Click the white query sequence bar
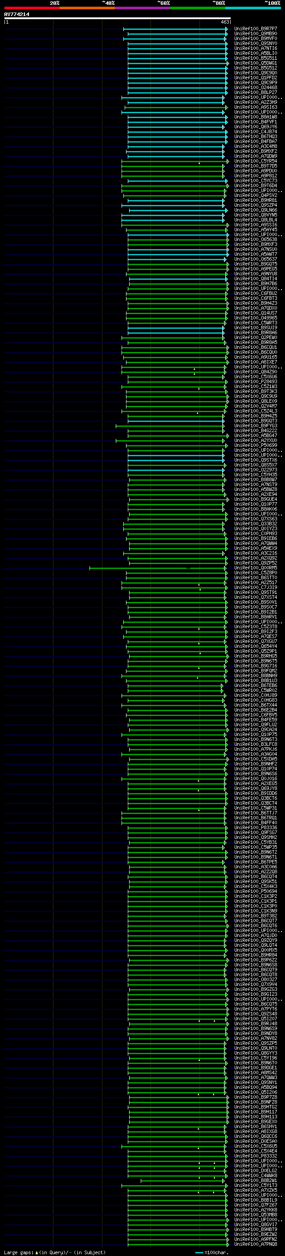The width and height of the screenshot is (285, 1256). [118, 19]
